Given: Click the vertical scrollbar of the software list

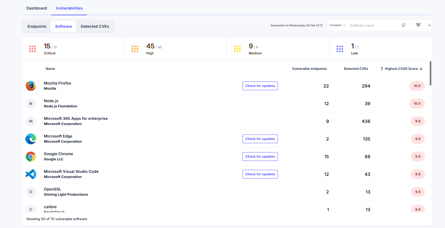Looking at the screenshot, I should pos(431,73).
